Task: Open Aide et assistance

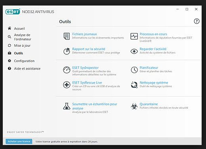Action: click(27, 69)
